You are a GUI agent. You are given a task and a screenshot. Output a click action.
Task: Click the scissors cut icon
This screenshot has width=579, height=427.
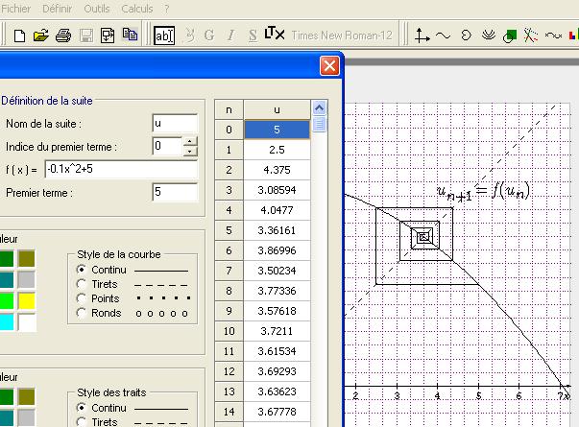pyautogui.click(x=190, y=36)
